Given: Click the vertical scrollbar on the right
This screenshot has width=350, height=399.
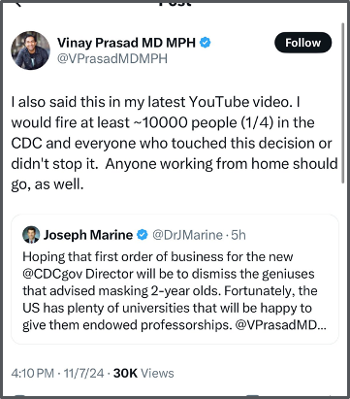Looking at the screenshot, I should tap(343, 103).
